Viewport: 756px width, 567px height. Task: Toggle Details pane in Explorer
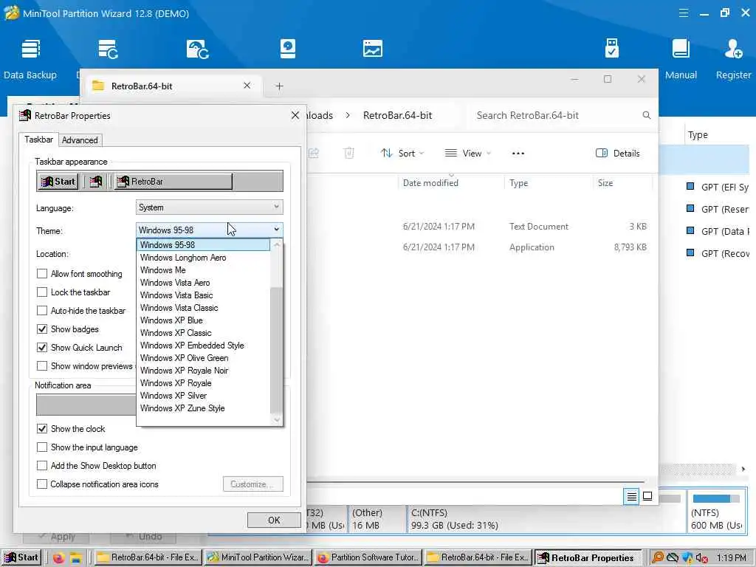click(618, 154)
